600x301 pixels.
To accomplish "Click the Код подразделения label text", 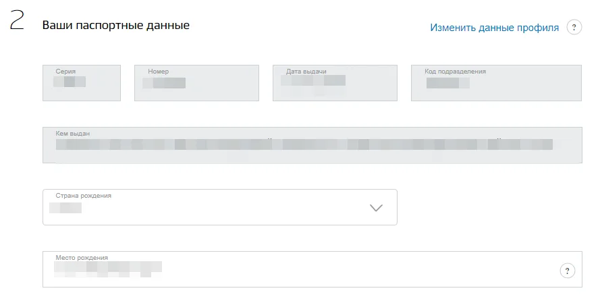I will click(455, 71).
